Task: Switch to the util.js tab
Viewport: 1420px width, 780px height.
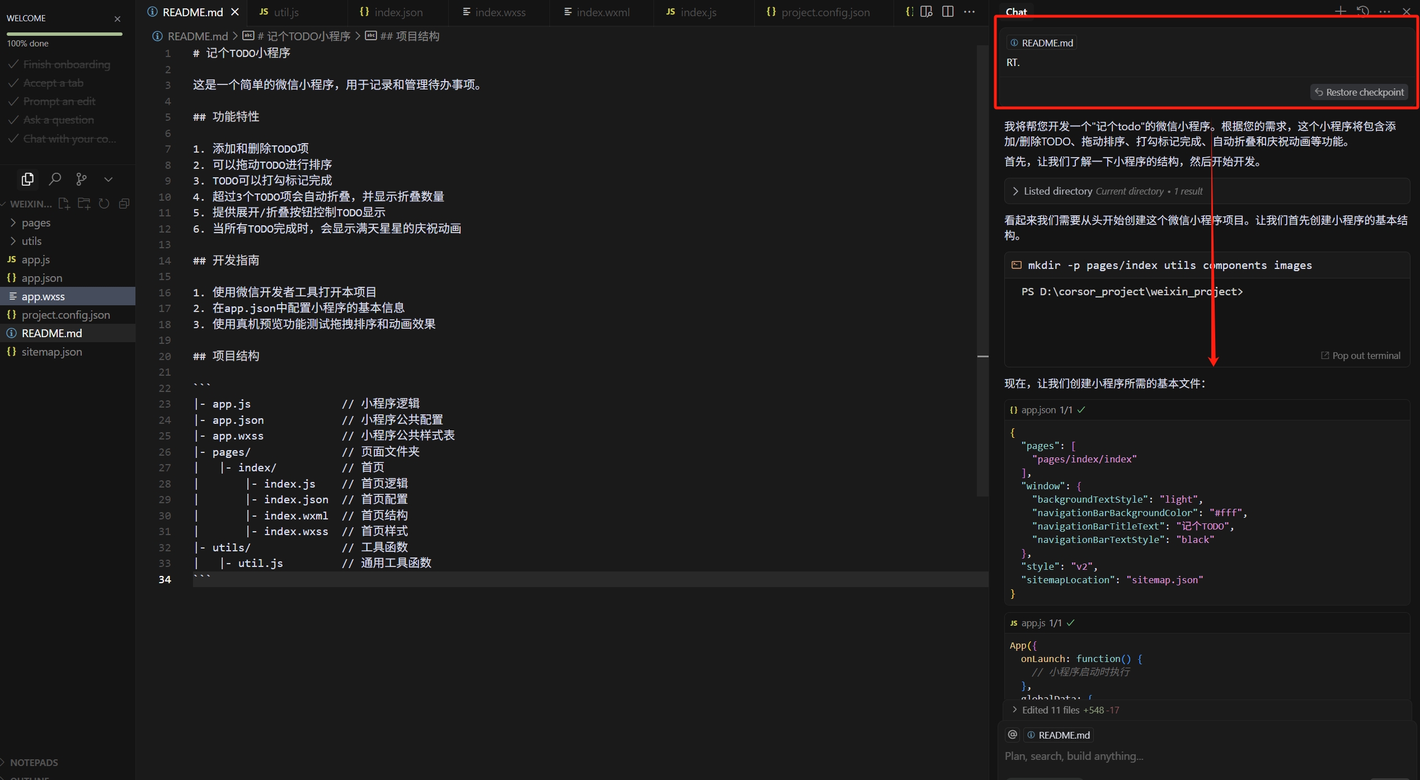Action: click(x=286, y=12)
